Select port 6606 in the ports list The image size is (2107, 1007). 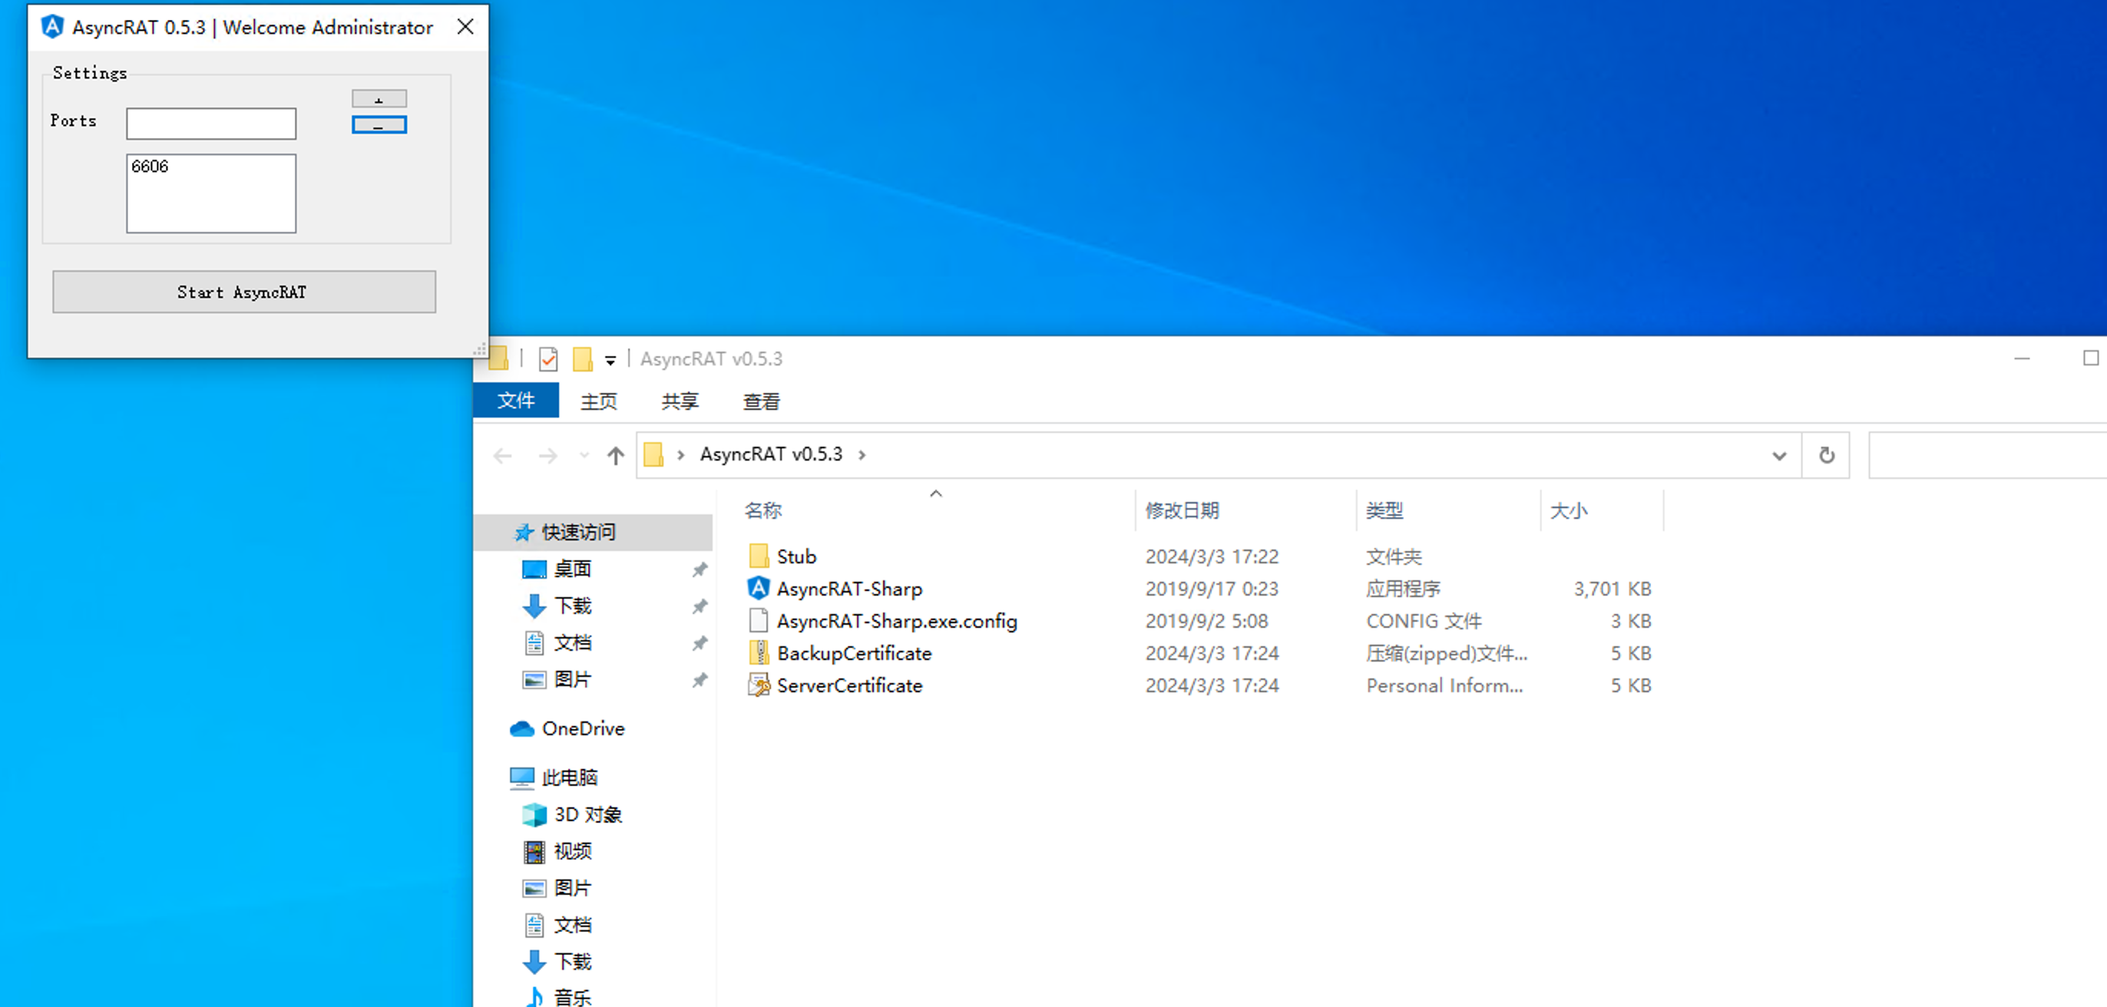pyautogui.click(x=150, y=166)
